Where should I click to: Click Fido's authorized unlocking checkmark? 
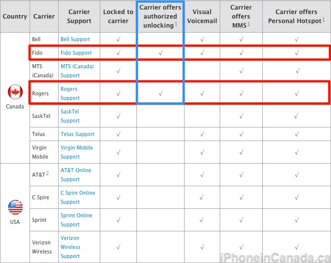pos(160,53)
